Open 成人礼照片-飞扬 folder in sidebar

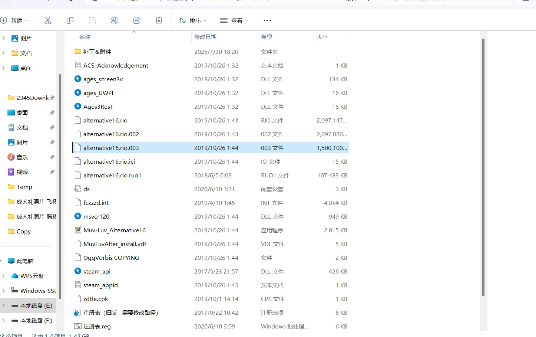32,202
